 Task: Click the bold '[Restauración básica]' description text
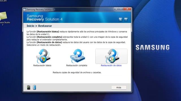[x=48, y=32]
